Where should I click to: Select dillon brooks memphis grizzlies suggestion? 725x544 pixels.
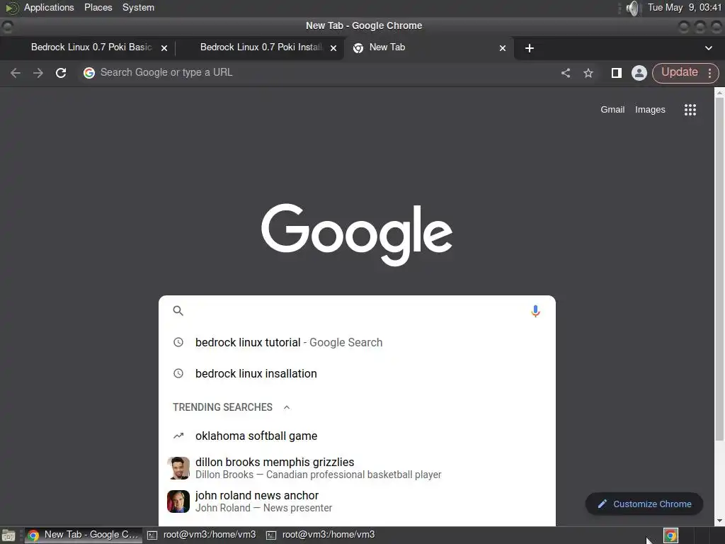tap(357, 468)
